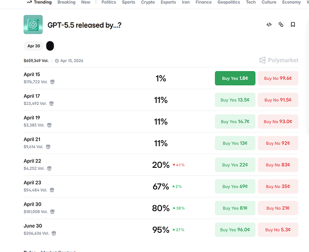Image resolution: width=309 pixels, height=252 pixels.
Task: Click the embed code icon
Action: pyautogui.click(x=269, y=25)
